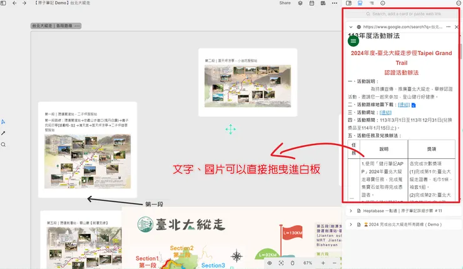The height and width of the screenshot is (269, 463).
Task: Open the calendar journal icon
Action: pyautogui.click(x=312, y=3)
